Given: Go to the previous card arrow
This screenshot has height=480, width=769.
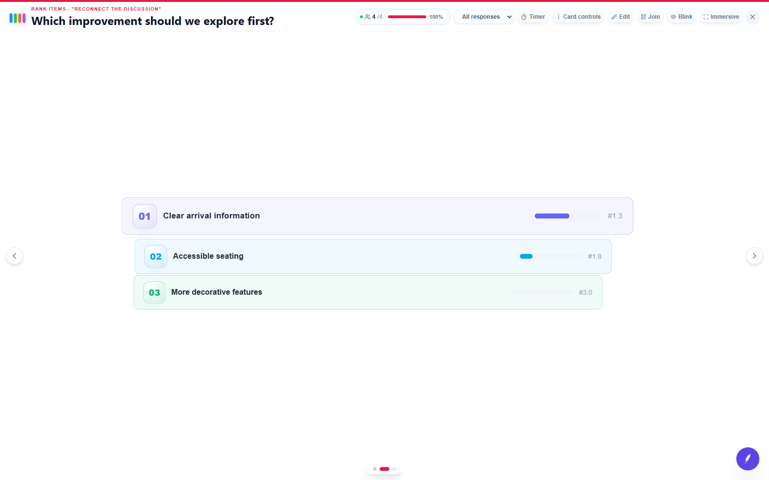Looking at the screenshot, I should pyautogui.click(x=14, y=256).
